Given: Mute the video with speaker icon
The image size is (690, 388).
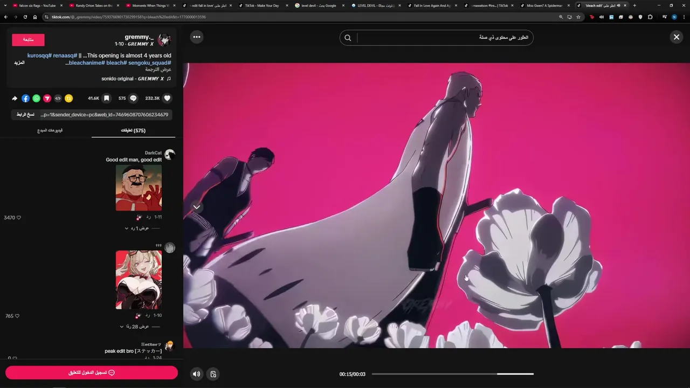Looking at the screenshot, I should (197, 373).
